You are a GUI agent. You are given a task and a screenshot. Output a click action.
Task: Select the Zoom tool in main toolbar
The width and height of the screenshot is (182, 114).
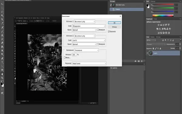[x=2, y=78]
